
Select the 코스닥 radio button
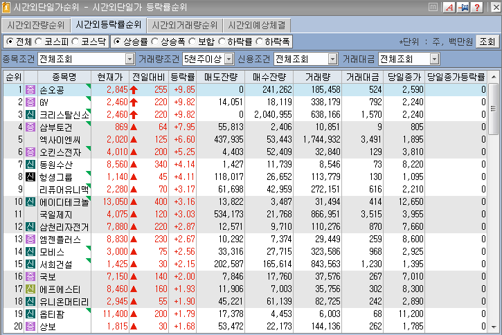pyautogui.click(x=75, y=42)
